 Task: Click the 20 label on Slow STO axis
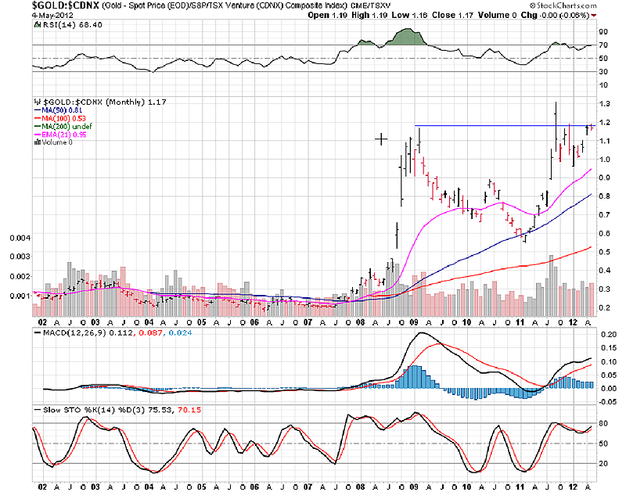(603, 464)
